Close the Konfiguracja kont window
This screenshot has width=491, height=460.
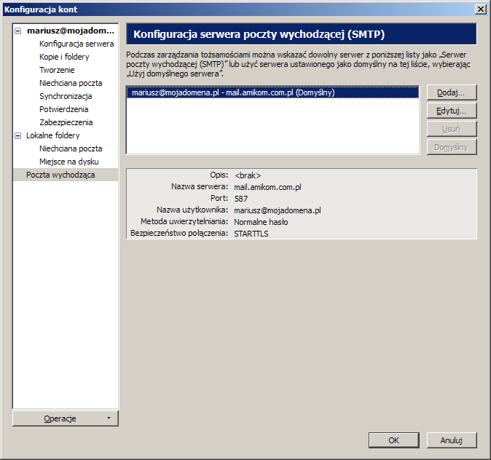tap(481, 9)
